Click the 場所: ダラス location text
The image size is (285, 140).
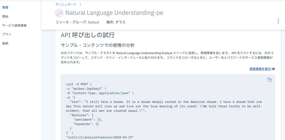116,22
